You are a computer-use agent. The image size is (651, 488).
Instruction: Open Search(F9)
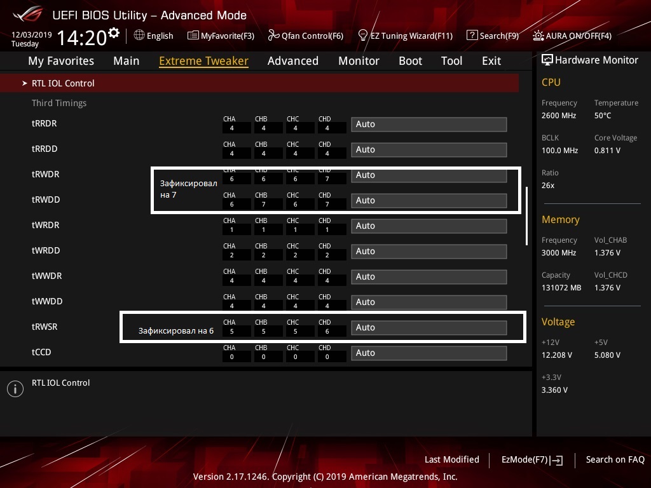(500, 36)
